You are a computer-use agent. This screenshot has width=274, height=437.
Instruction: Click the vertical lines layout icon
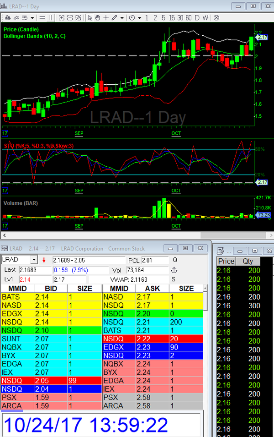coord(51,17)
